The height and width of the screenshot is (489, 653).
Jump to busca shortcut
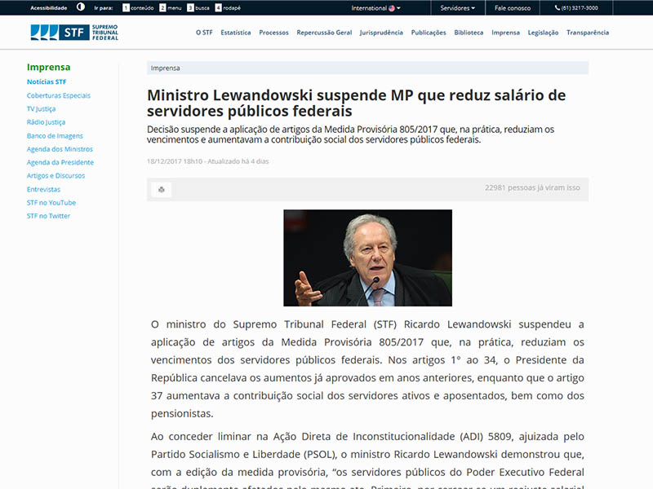[198, 8]
